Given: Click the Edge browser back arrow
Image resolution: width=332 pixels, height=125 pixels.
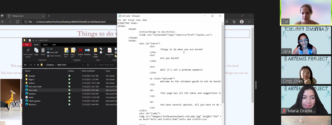Looking at the screenshot, I should click(x=3, y=22).
